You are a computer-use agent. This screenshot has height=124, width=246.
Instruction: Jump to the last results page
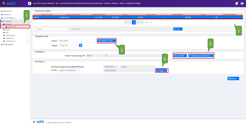[142, 23]
